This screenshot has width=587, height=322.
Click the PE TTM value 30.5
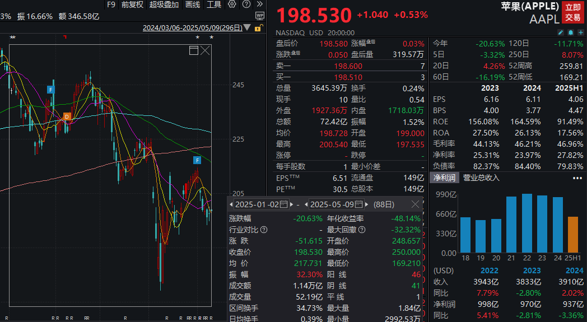(340, 189)
